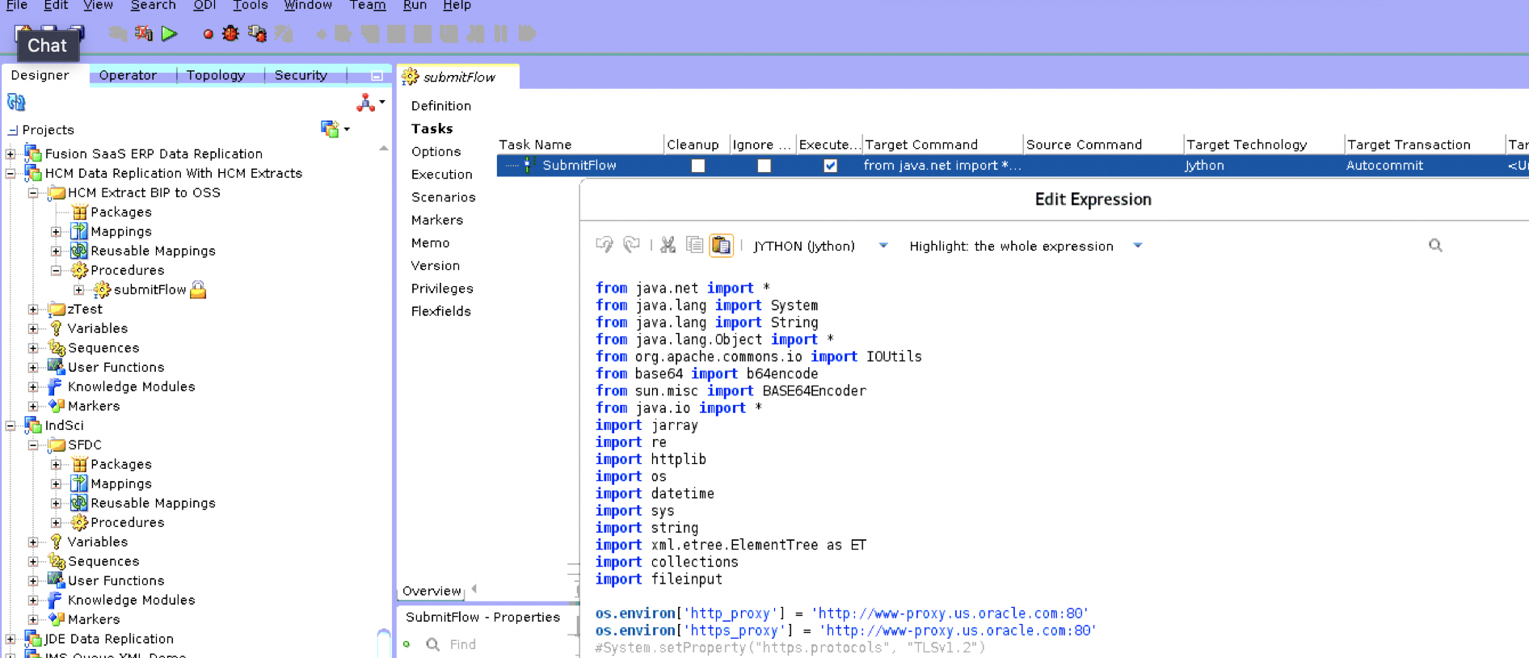Open the Highlight whole expression dropdown
1529x658 pixels.
(x=1137, y=246)
